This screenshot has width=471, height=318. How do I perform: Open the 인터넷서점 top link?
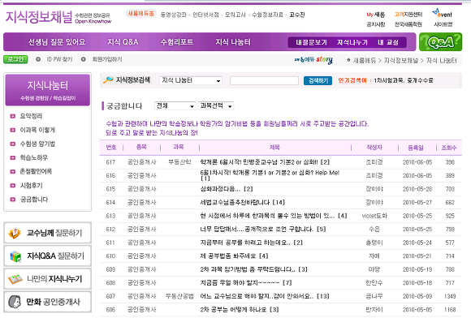tap(205, 15)
